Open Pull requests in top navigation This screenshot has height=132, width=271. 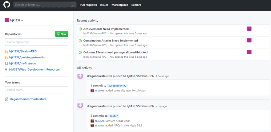coord(88,5)
